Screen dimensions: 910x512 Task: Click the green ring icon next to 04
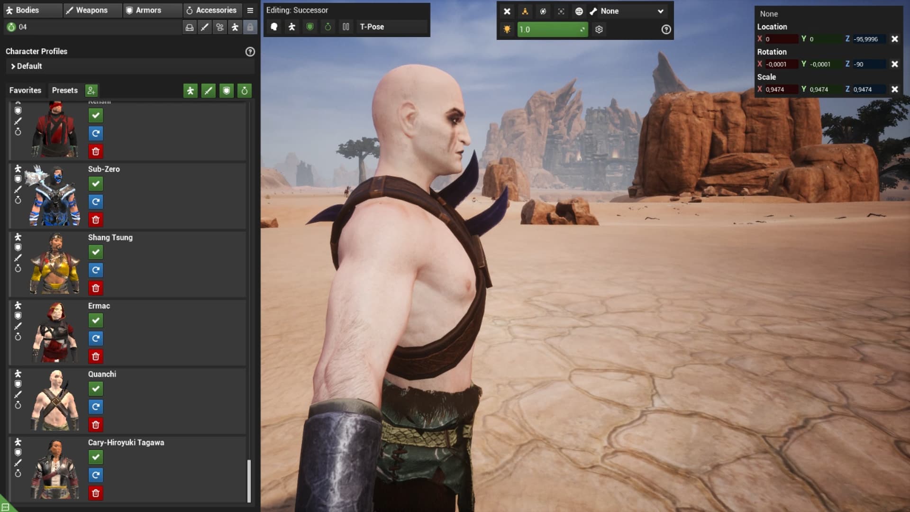(x=11, y=27)
